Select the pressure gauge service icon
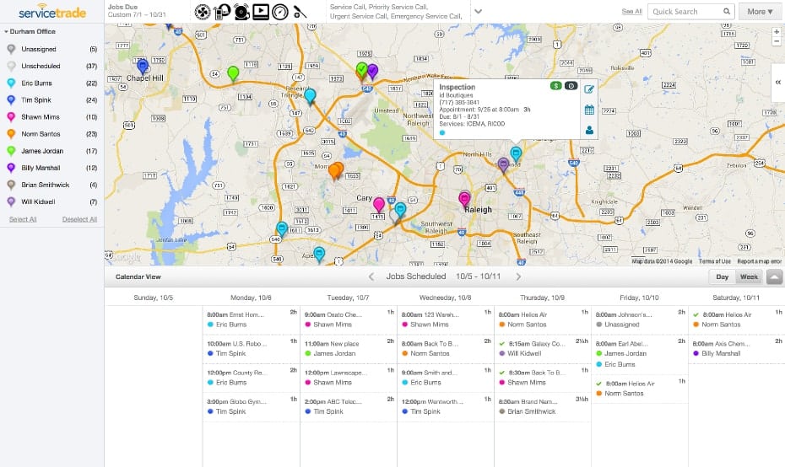This screenshot has height=467, width=785. 281,12
